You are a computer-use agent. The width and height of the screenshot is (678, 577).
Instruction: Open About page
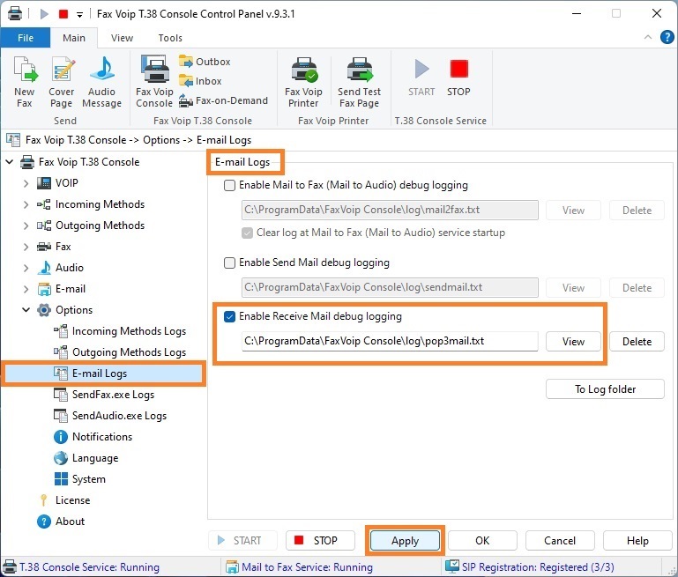pyautogui.click(x=61, y=522)
